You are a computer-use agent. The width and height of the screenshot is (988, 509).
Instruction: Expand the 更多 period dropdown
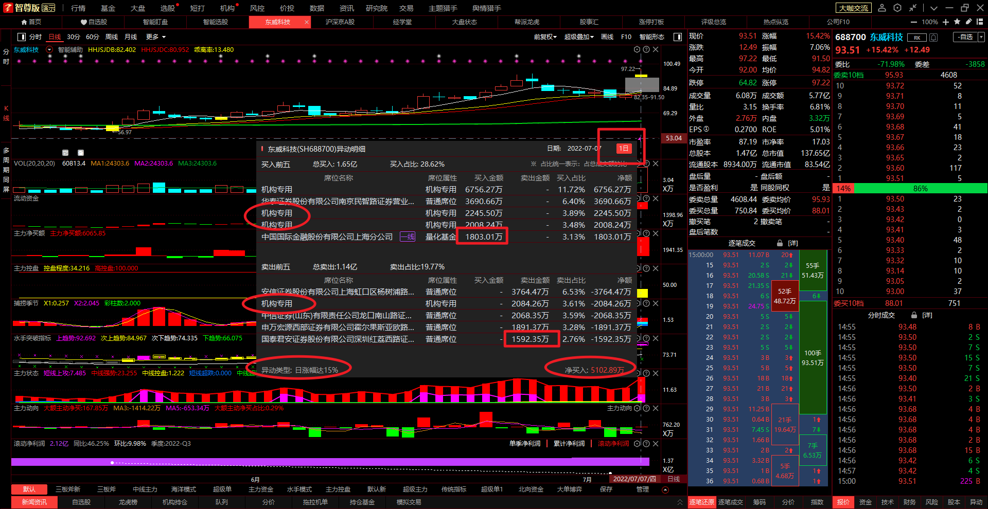pyautogui.click(x=156, y=37)
